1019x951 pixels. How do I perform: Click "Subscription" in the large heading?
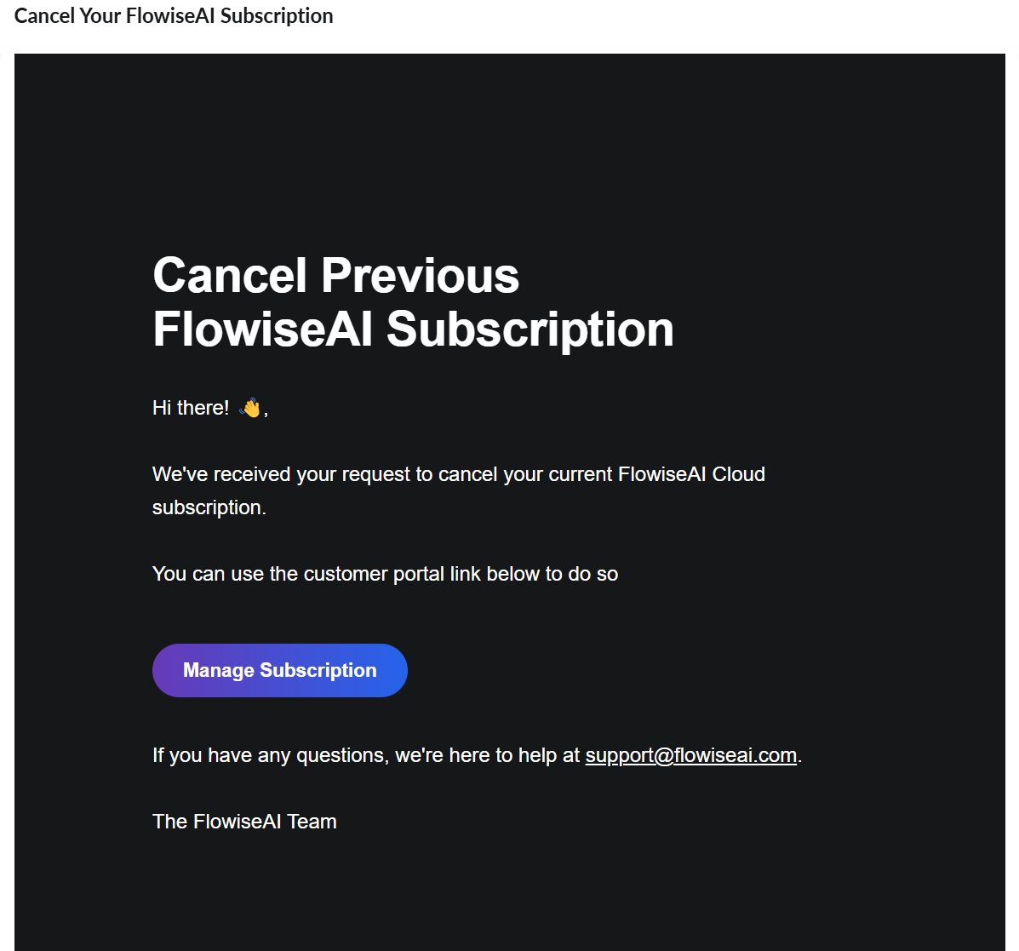click(530, 329)
